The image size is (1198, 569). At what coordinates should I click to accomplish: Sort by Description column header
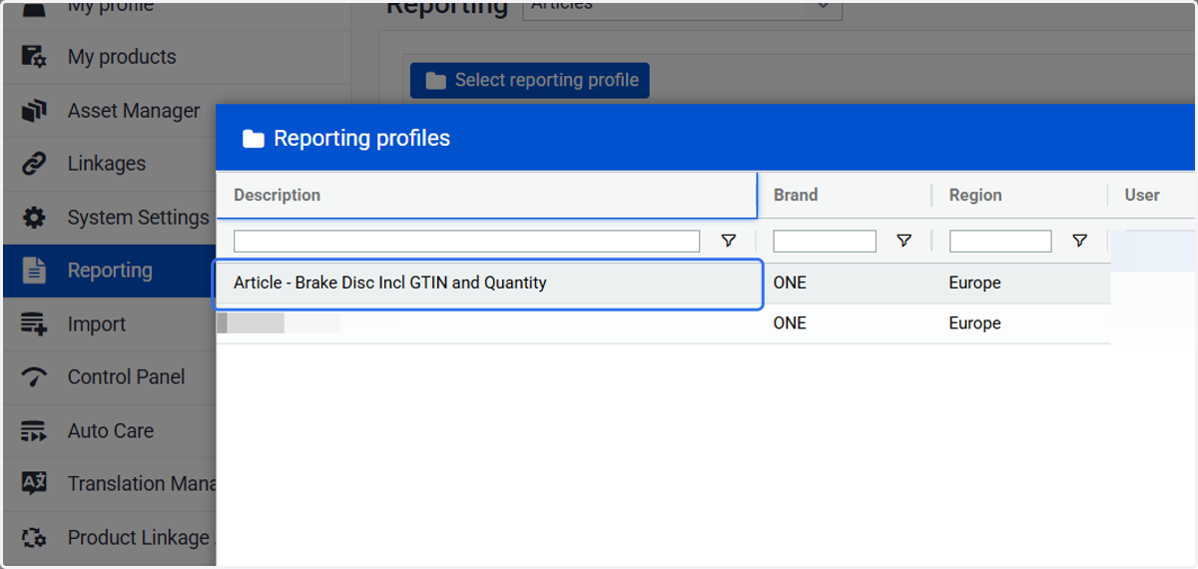point(487,195)
